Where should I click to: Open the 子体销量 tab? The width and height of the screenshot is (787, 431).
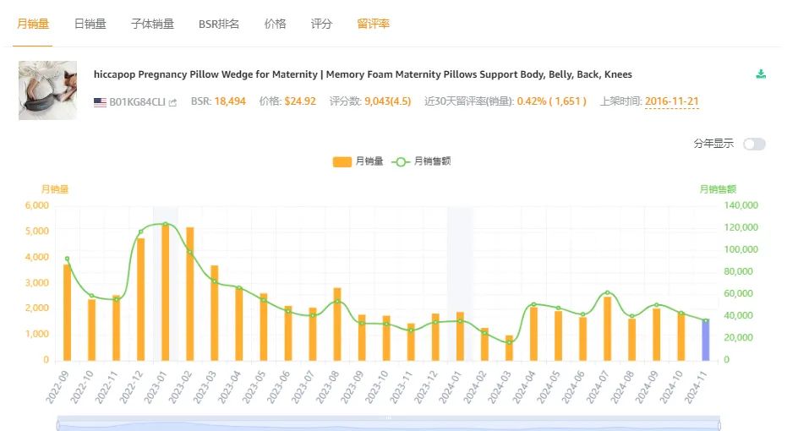152,24
